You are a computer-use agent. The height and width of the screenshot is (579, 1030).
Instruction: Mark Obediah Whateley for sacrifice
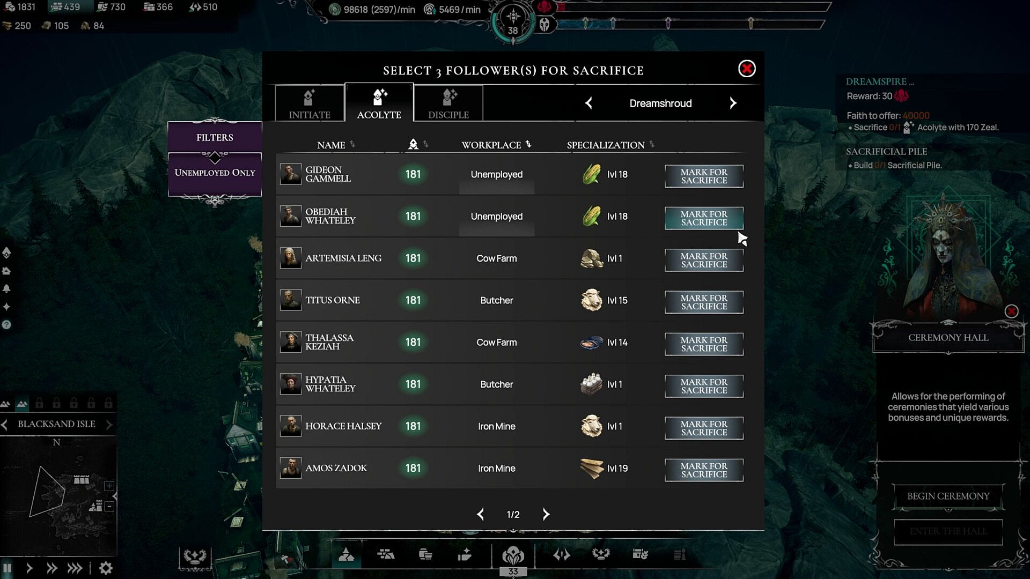(704, 218)
